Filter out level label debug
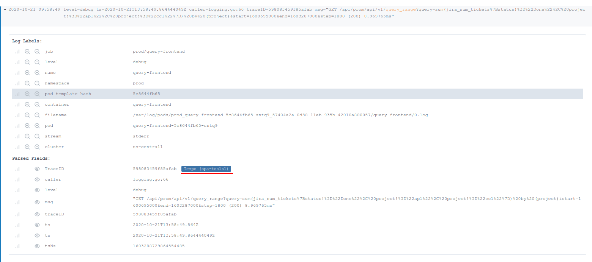Image resolution: width=592 pixels, height=262 pixels. [37, 62]
